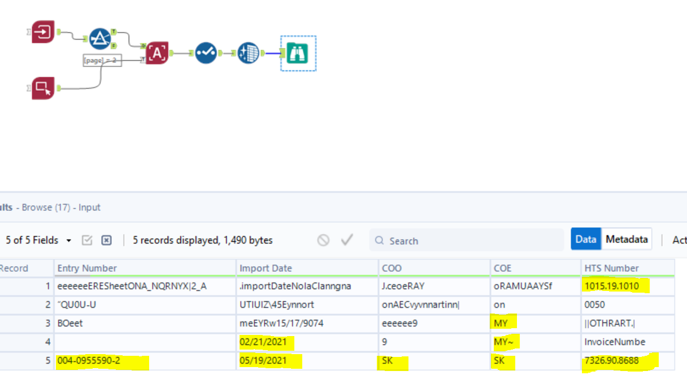Open the 5 of 5 Fields dropdown
The height and width of the screenshot is (384, 687).
[x=38, y=240]
